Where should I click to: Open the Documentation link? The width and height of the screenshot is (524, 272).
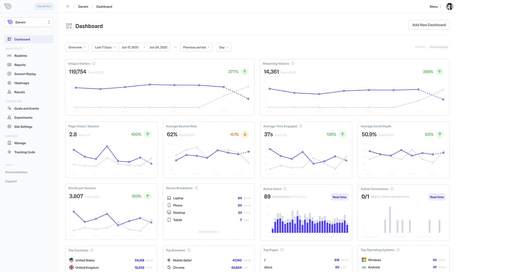pos(16,172)
